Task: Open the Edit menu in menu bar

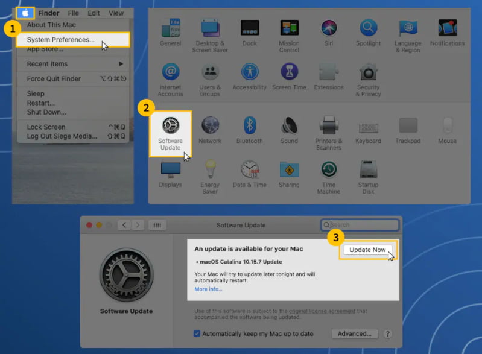Action: coord(94,13)
